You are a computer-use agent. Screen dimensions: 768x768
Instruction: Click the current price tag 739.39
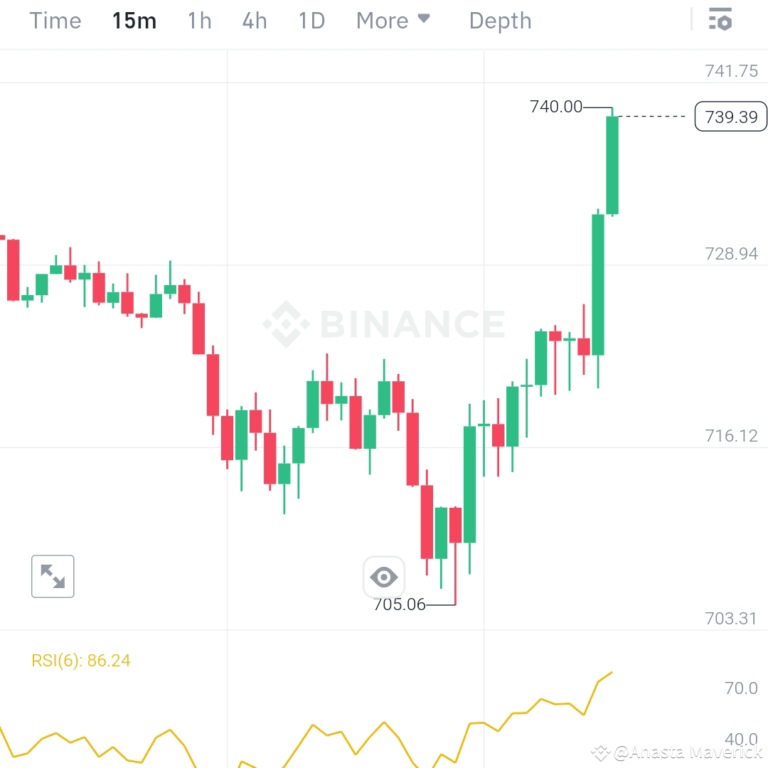click(730, 116)
